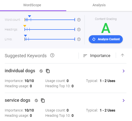Image resolution: width=132 pixels, height=121 pixels.
Task: Select the WordScope tab
Action: click(32, 5)
